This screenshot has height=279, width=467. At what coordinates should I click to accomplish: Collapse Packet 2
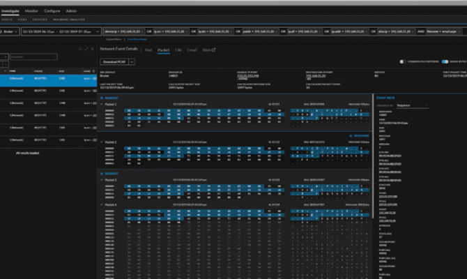pos(102,142)
